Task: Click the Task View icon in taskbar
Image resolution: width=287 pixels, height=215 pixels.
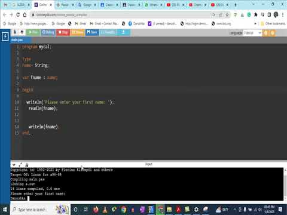Action: point(86,210)
